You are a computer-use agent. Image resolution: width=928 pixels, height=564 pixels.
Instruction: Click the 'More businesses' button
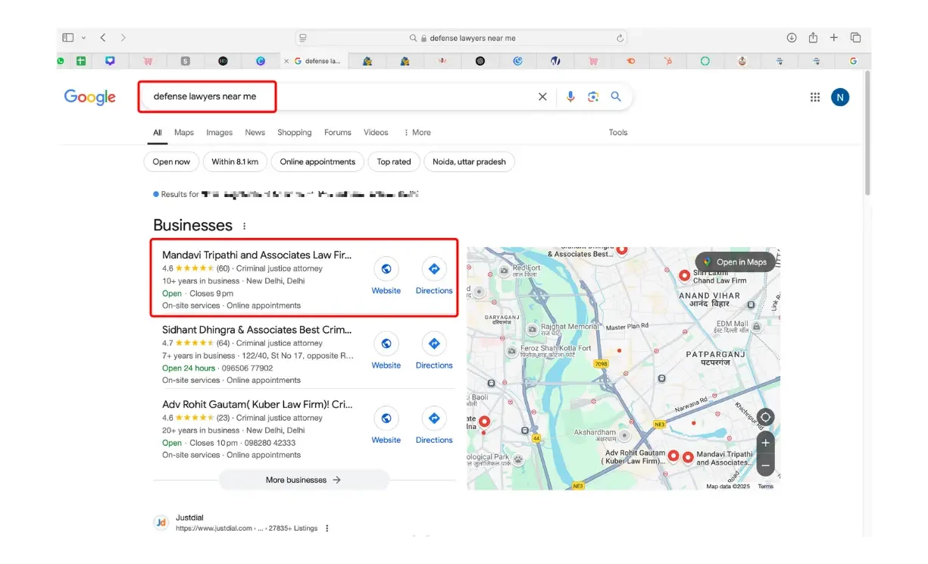point(304,480)
